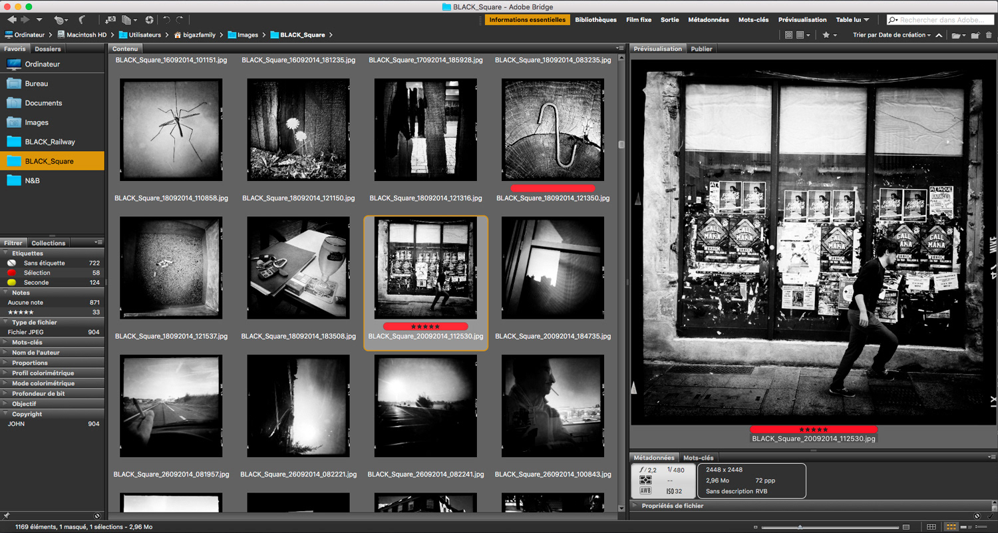Go forward with the right arrow
This screenshot has width=998, height=533.
tap(25, 20)
